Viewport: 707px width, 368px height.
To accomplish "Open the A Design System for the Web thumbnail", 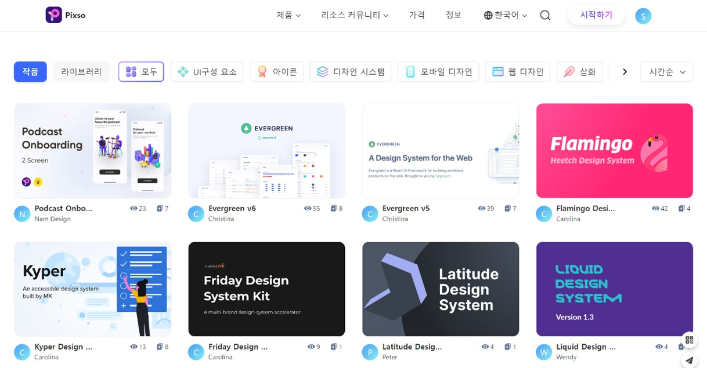I will click(x=441, y=151).
